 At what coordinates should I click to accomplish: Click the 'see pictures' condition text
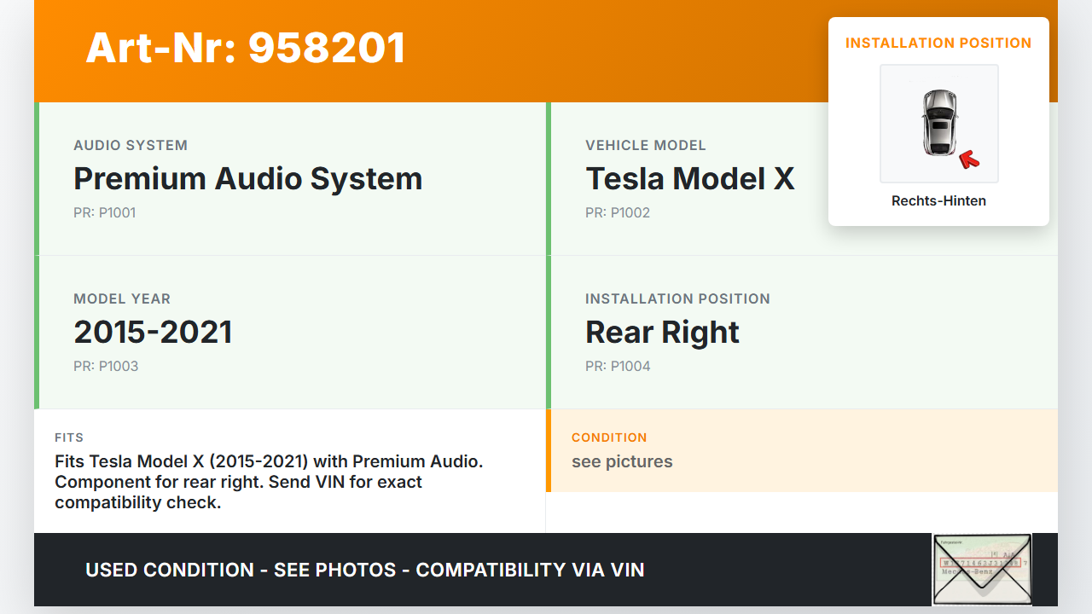tap(622, 462)
